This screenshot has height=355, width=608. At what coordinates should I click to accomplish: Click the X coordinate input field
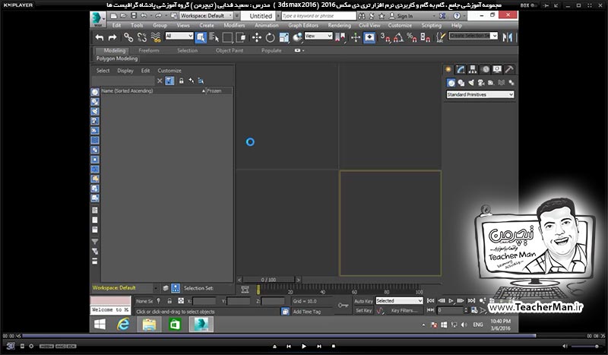tap(204, 301)
